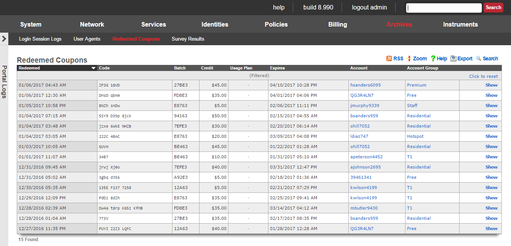Select expiry '03/14/2017 04:12 AM'
Image resolution: width=511 pixels, height=246 pixels.
[x=294, y=208]
